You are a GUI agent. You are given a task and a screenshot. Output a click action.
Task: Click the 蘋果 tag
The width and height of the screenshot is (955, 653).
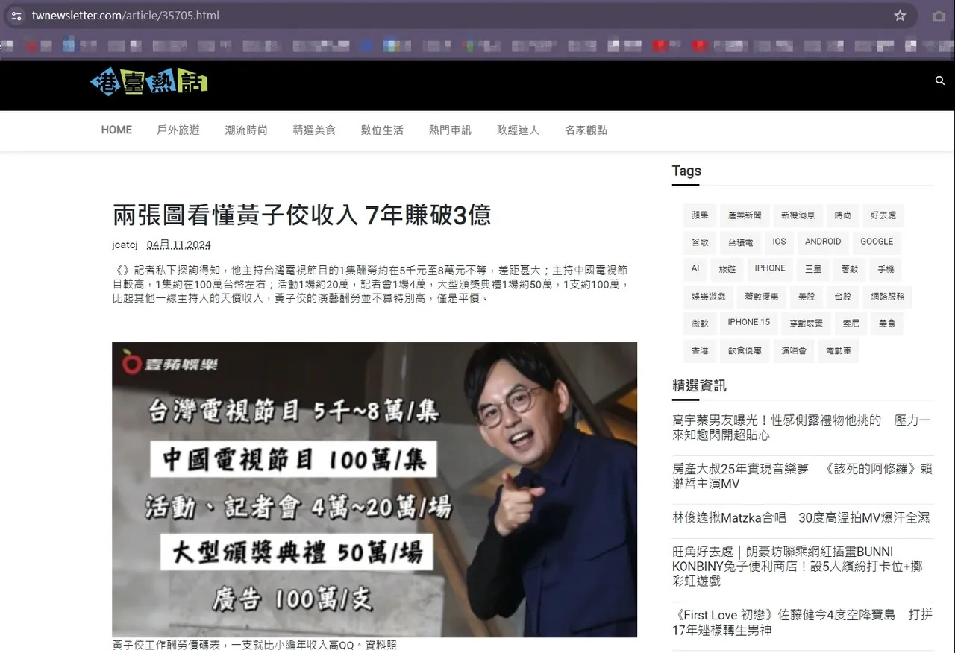click(700, 215)
